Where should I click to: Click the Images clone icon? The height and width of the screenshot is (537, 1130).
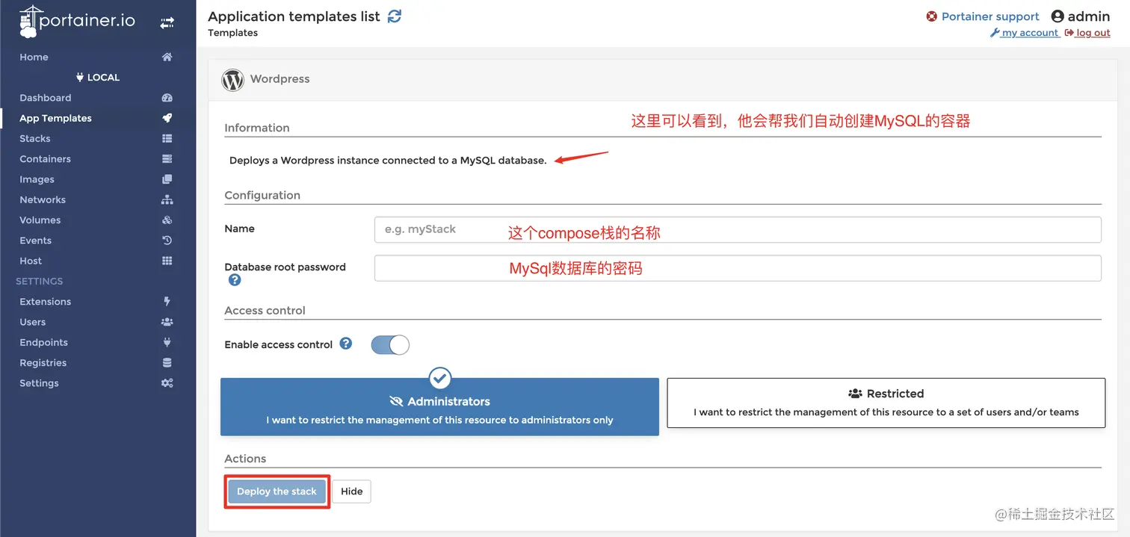(167, 179)
